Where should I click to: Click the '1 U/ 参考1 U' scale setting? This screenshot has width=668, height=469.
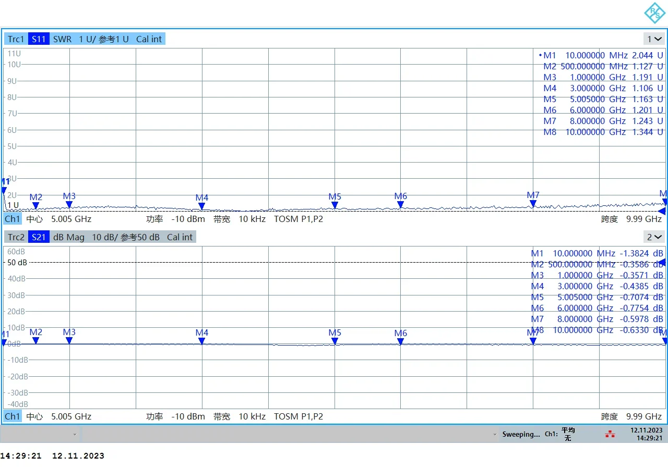pyautogui.click(x=104, y=39)
